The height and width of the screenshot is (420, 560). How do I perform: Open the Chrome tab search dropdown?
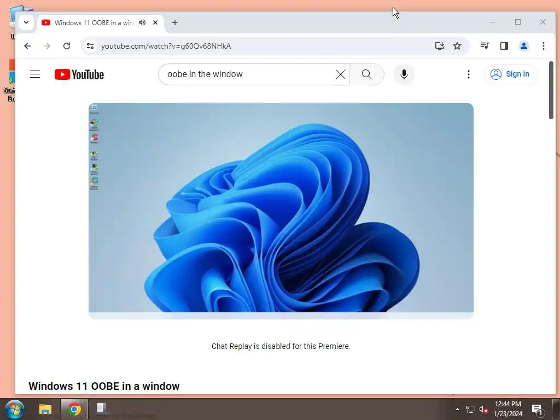(26, 22)
